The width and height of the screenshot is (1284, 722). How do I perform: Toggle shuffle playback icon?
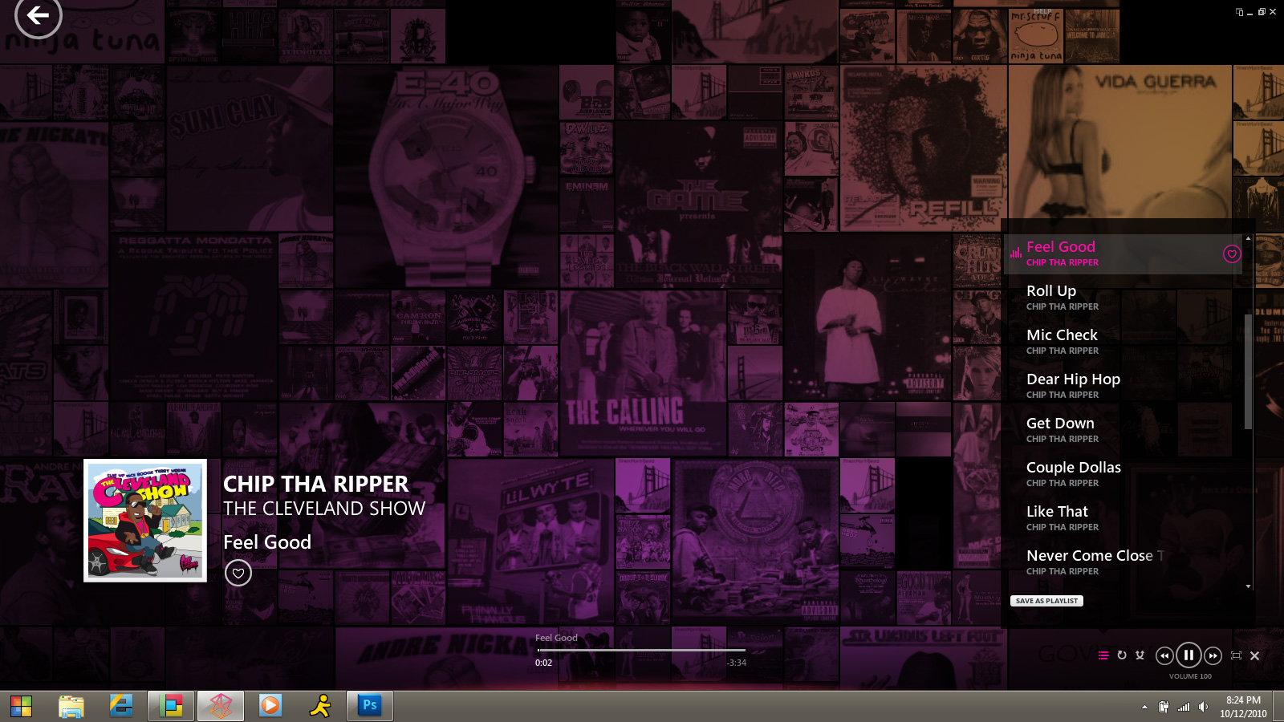pos(1140,655)
